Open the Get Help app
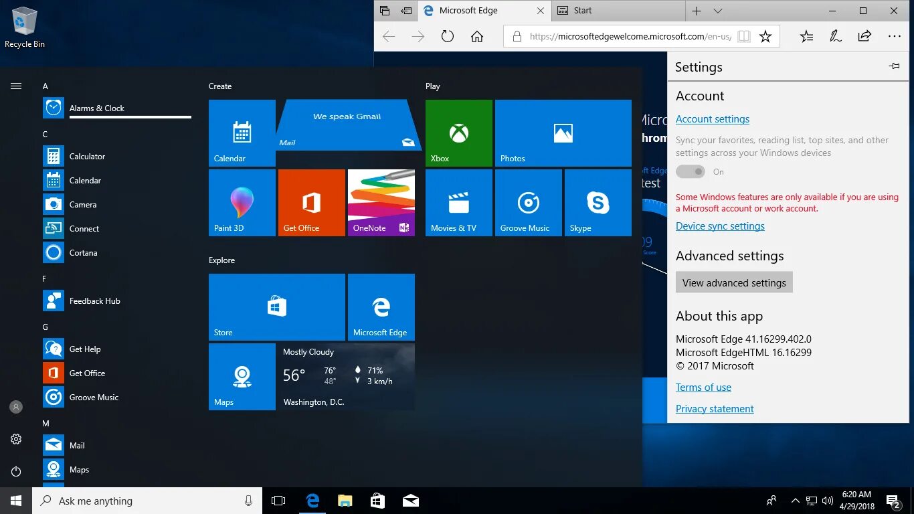The width and height of the screenshot is (914, 514). tap(117, 349)
